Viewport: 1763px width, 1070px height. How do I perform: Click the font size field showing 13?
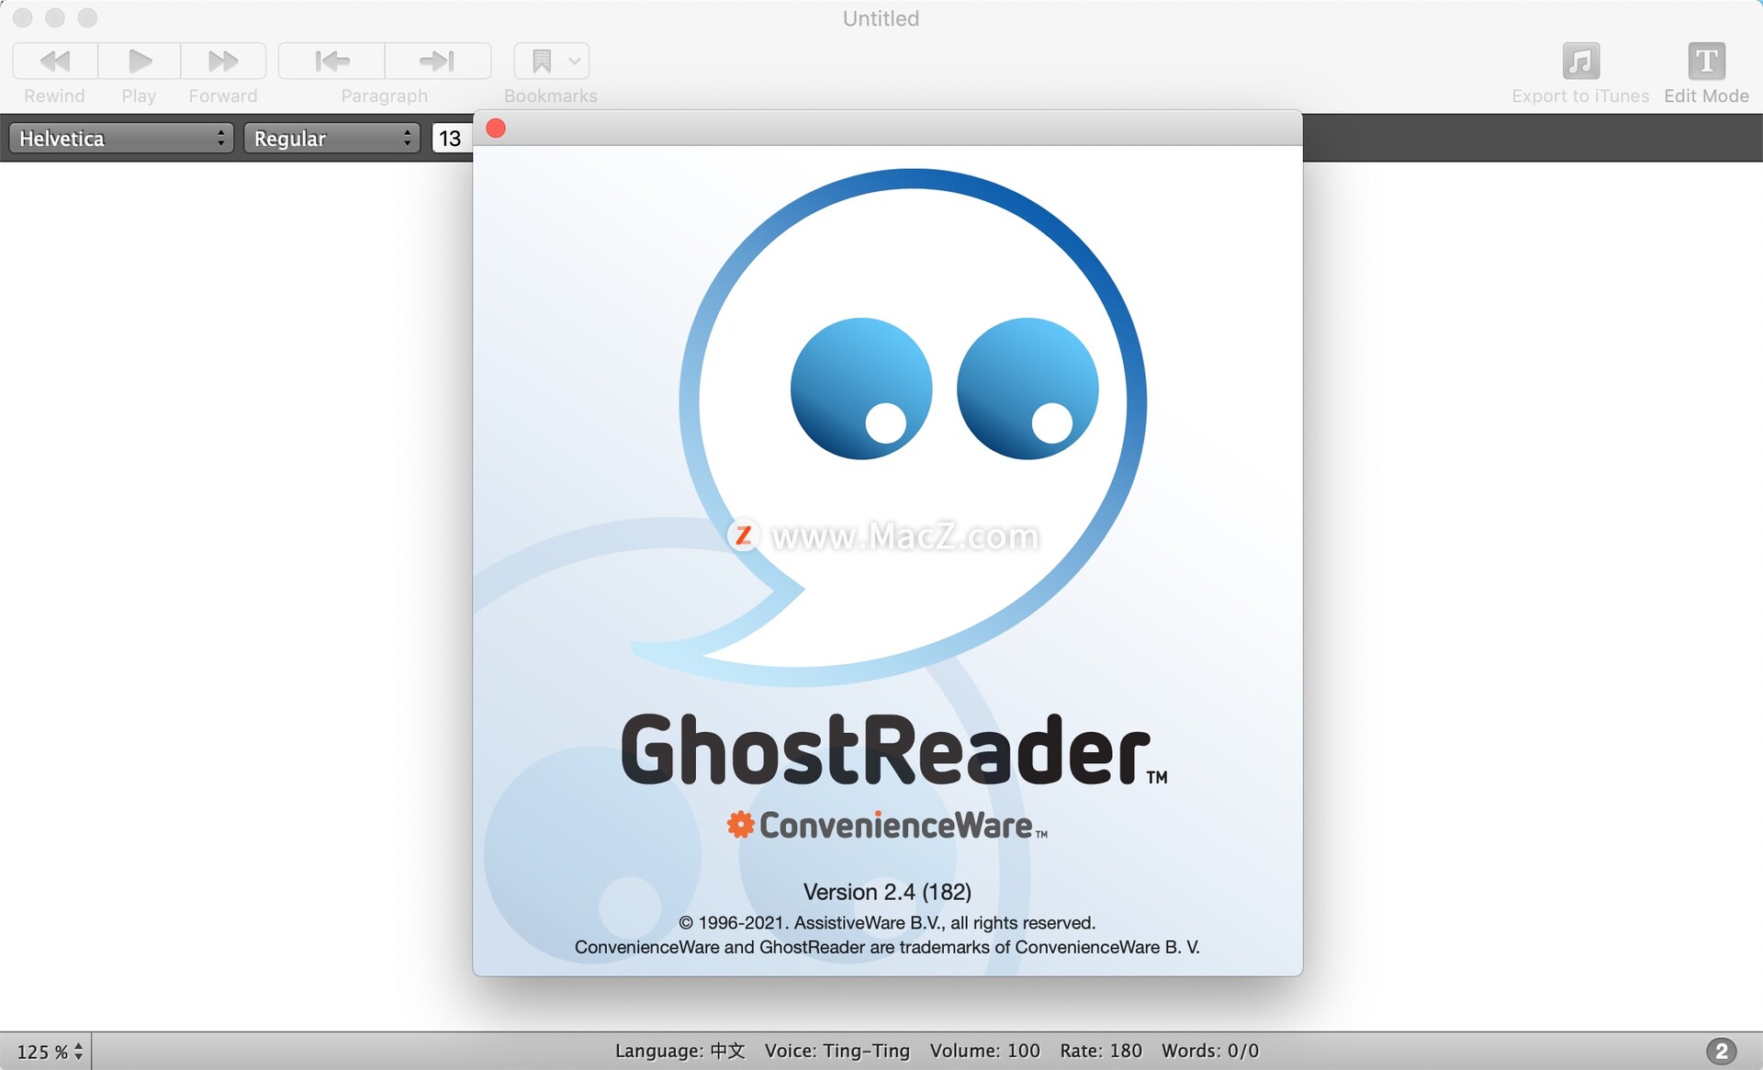(x=451, y=139)
